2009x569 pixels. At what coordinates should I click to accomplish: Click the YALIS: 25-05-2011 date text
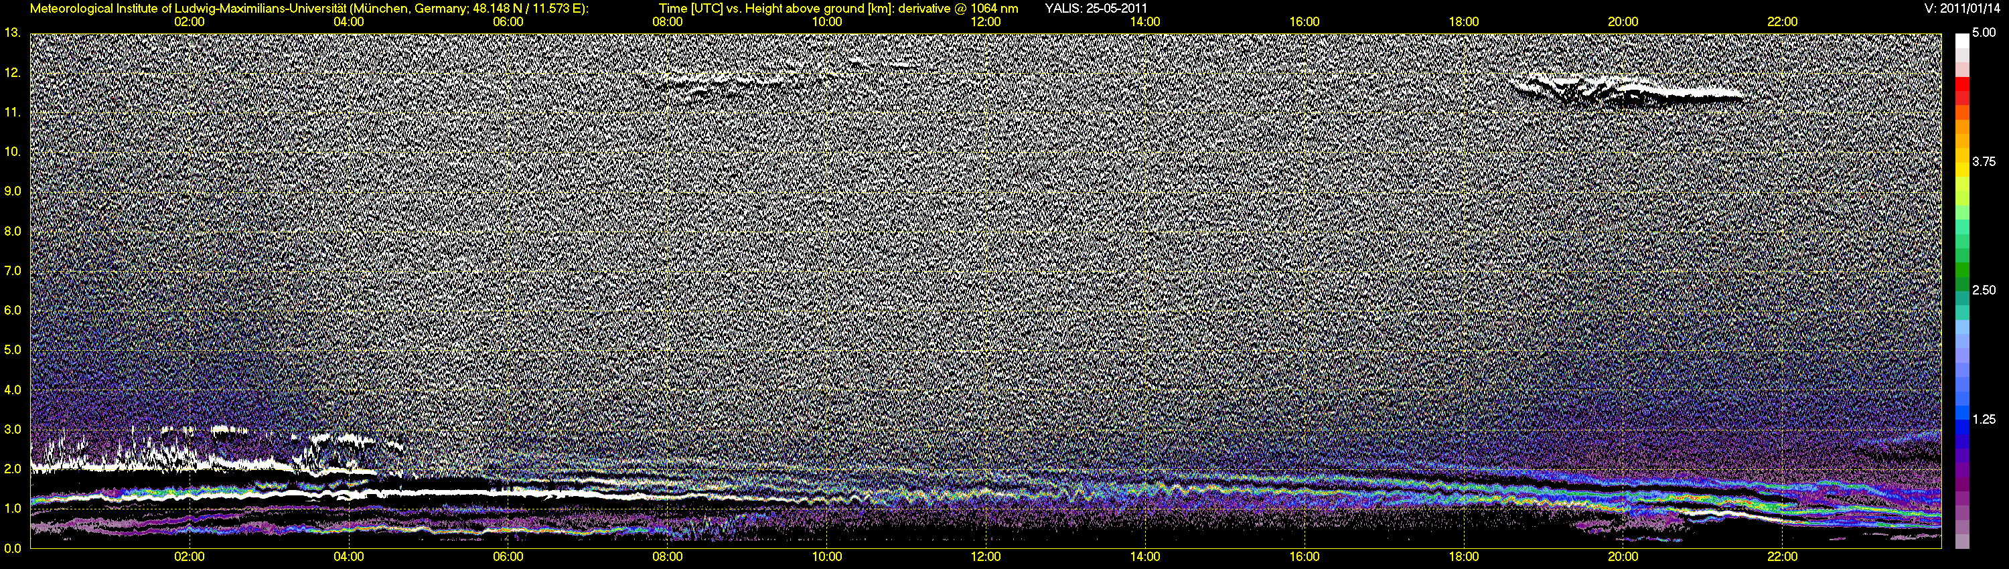coord(1095,9)
